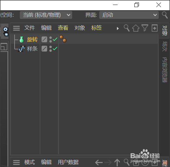Click the Attribute Manager search magnifier icon
The height and width of the screenshot is (167, 170).
click(127, 162)
